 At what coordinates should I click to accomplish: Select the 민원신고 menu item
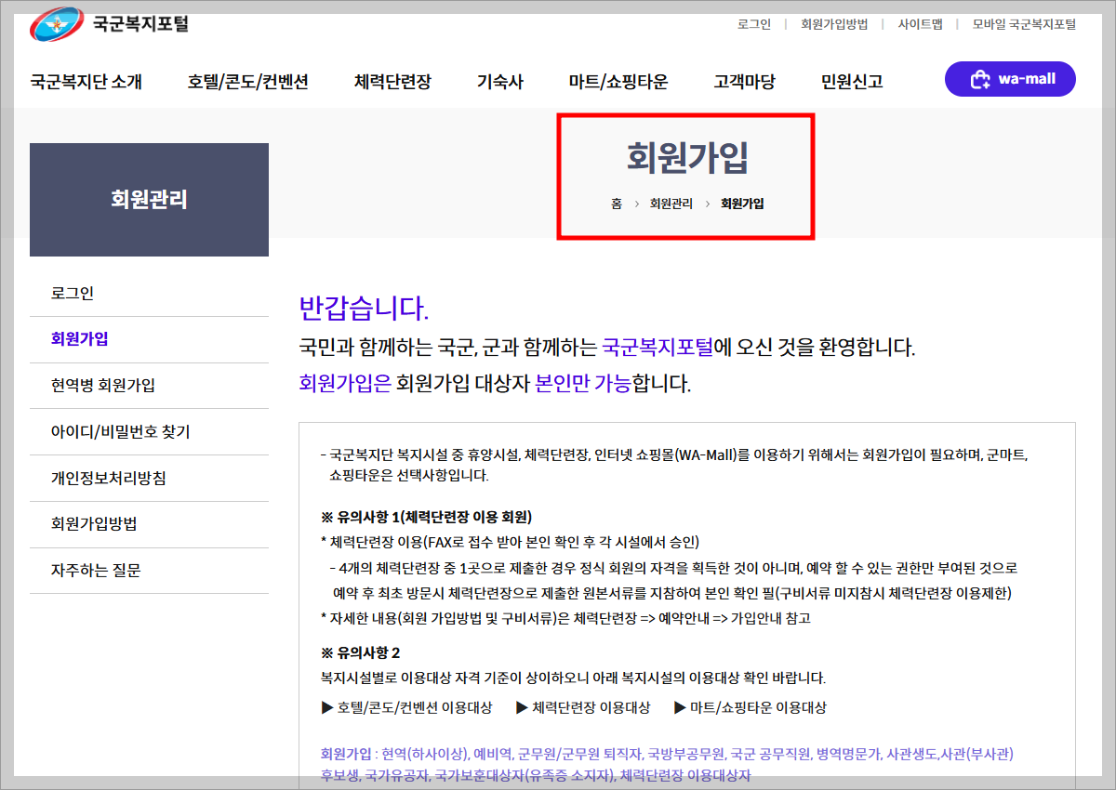(851, 81)
